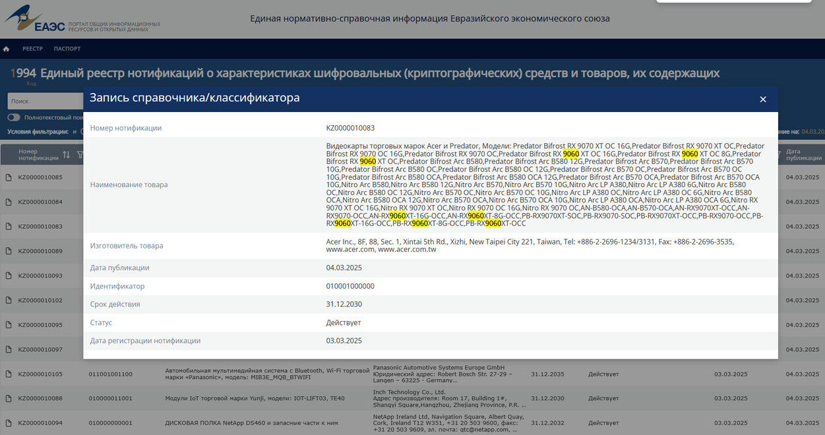Open document icon for row KZ0000010089
This screenshot has height=435, width=825.
coord(9,251)
